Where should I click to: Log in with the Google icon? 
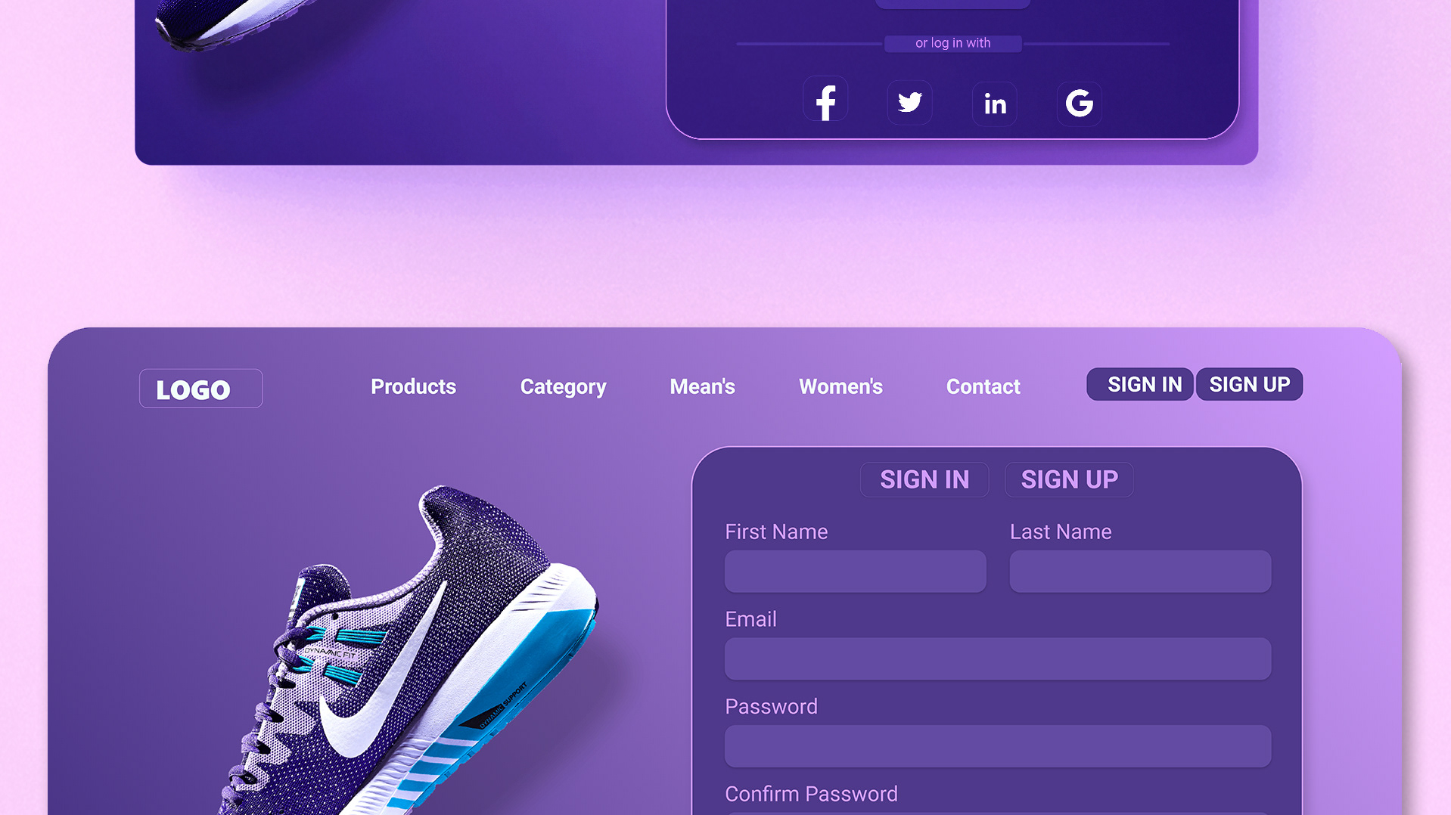point(1080,104)
